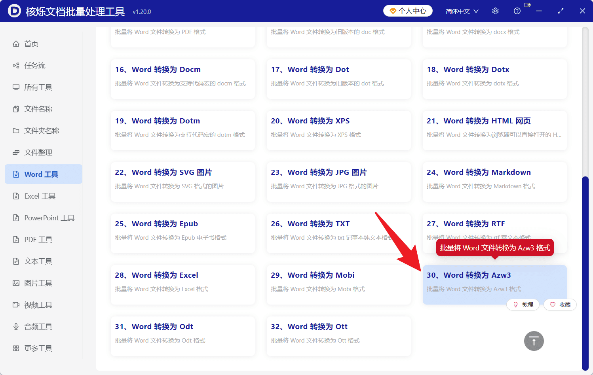Open the help question mark icon
The height and width of the screenshot is (375, 593).
[517, 11]
